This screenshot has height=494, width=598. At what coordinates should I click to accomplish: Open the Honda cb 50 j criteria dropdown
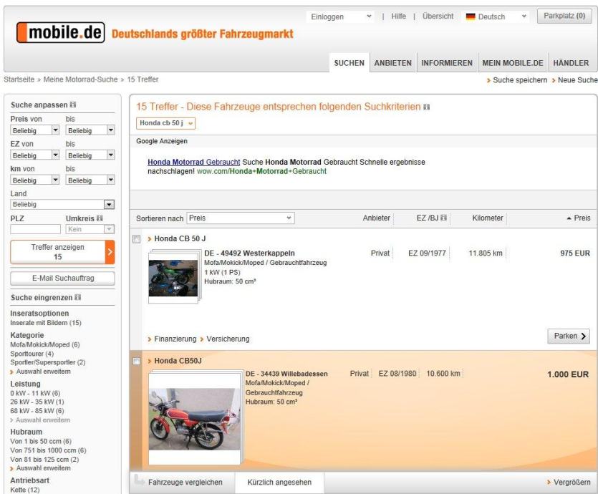(x=166, y=123)
